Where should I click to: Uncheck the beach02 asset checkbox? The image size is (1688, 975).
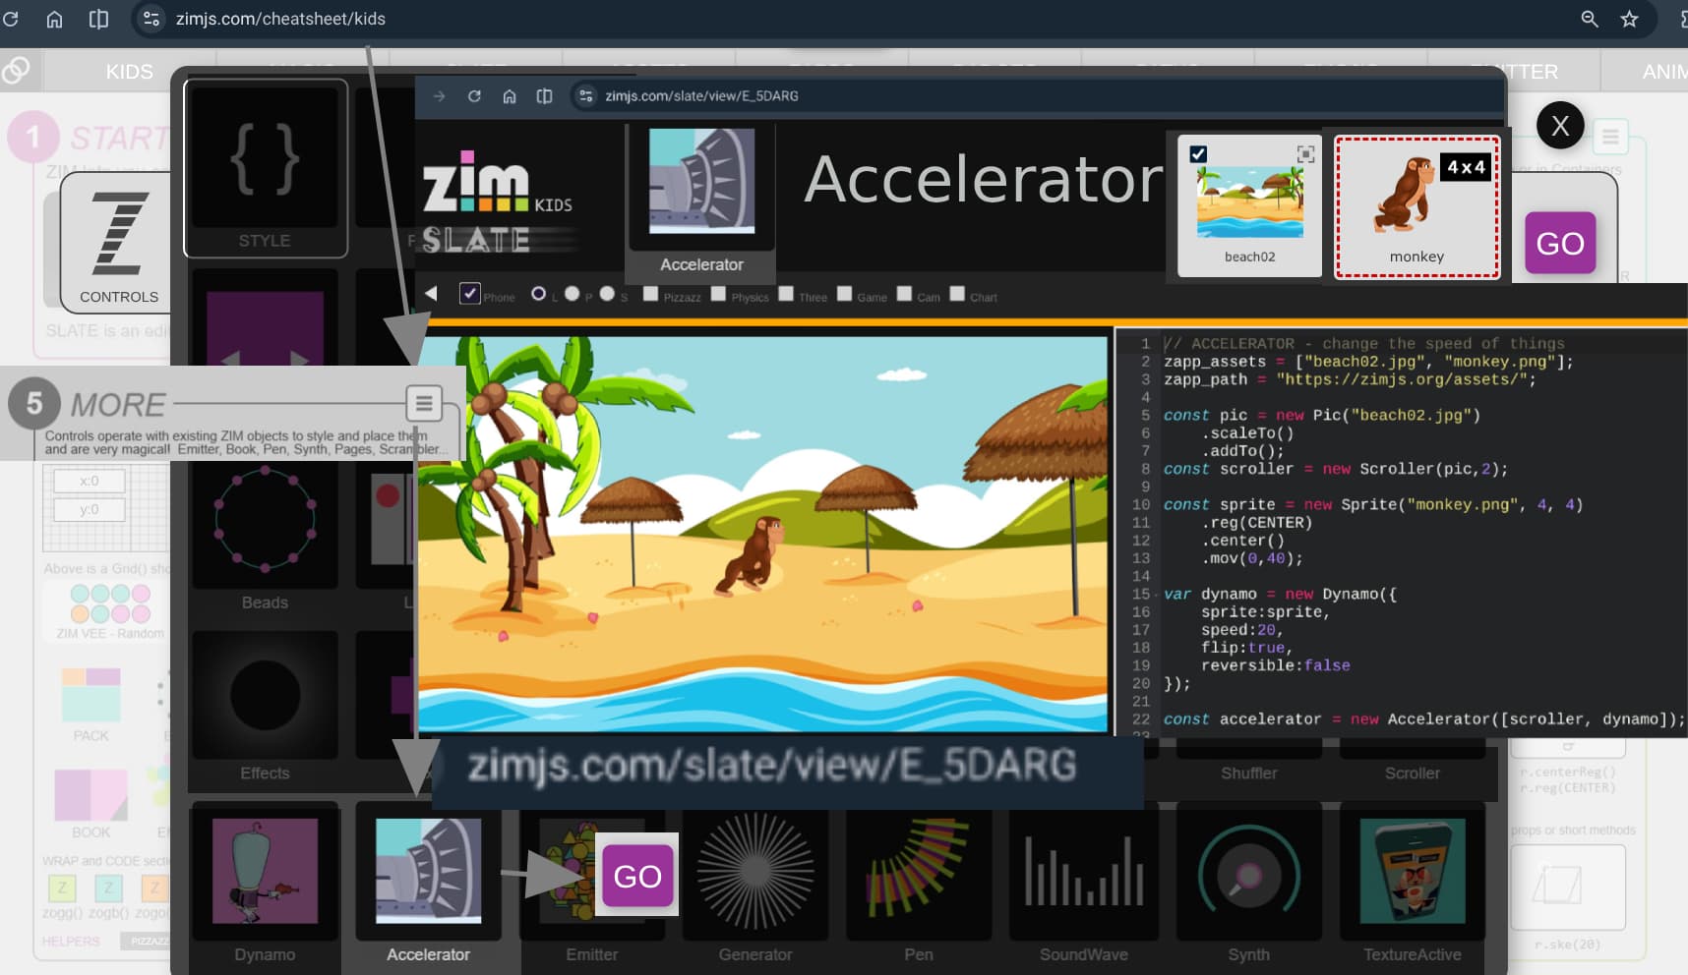(x=1198, y=154)
